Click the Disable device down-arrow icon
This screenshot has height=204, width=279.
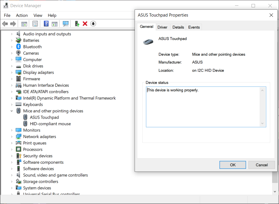93,23
